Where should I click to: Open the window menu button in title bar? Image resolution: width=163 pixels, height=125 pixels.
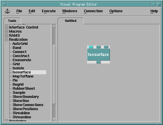(4, 4)
